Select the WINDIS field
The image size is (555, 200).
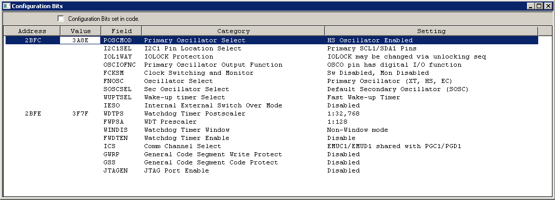click(116, 130)
